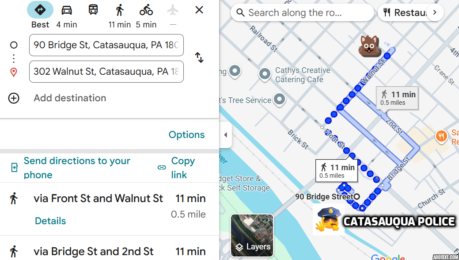459x260 pixels.
Task: Edit the 90 Bridge St starting point
Action: pos(106,45)
